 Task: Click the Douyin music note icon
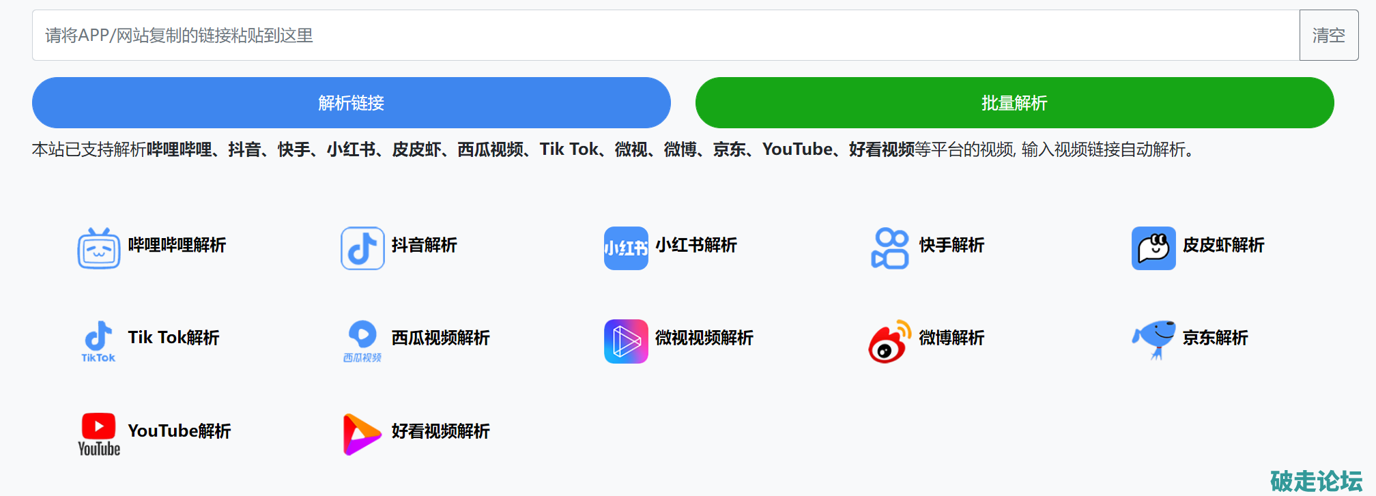(362, 248)
